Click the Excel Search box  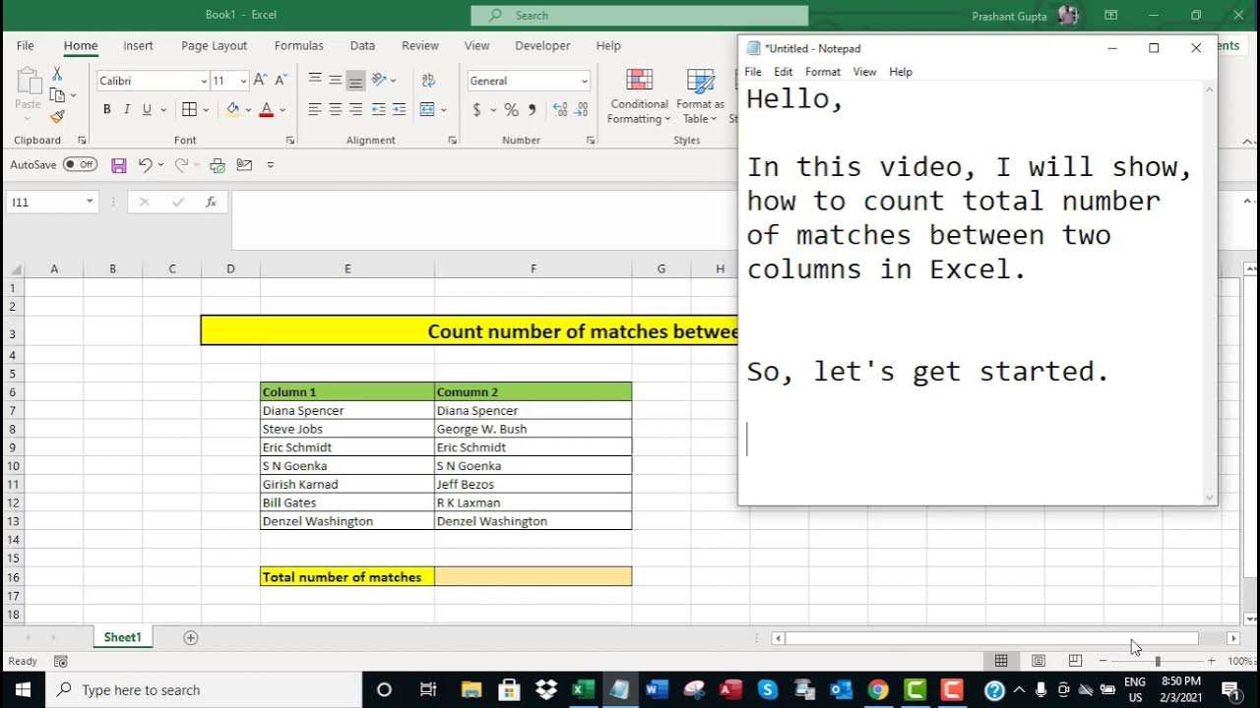[x=639, y=16]
